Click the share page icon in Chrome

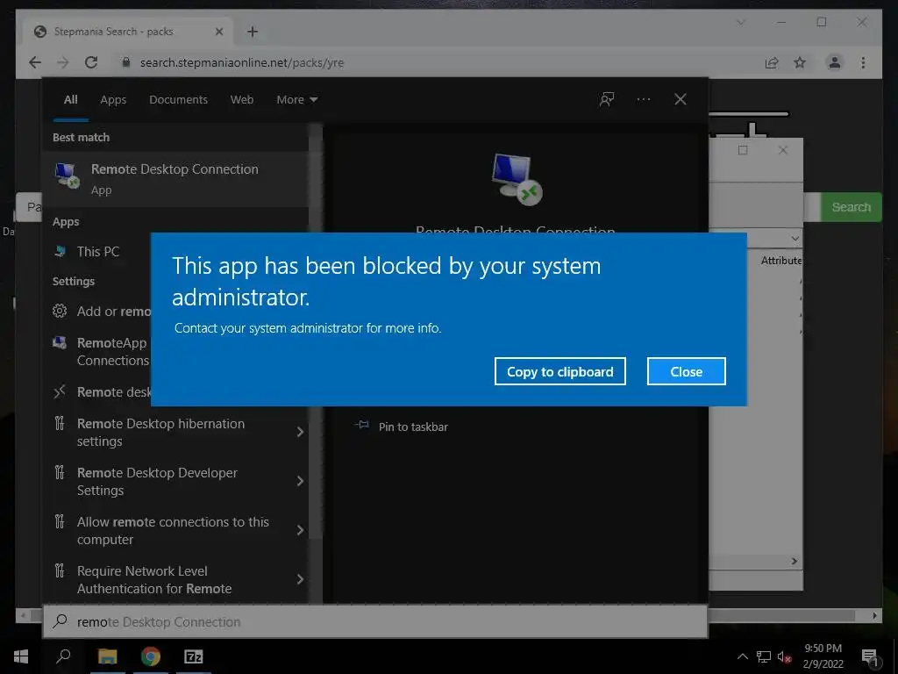(772, 62)
